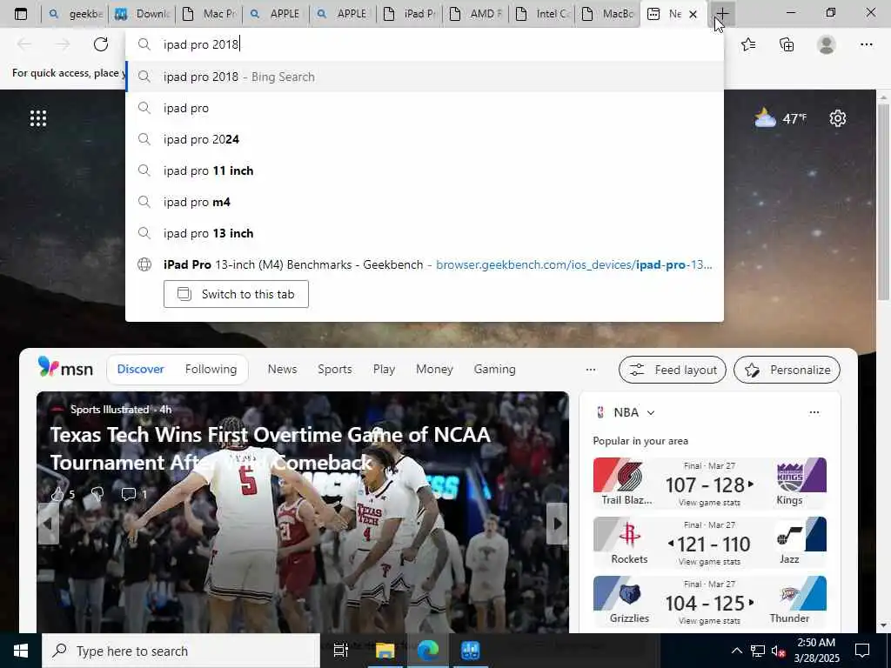Switch to the MacBo tab
The image size is (891, 668).
[x=608, y=14]
